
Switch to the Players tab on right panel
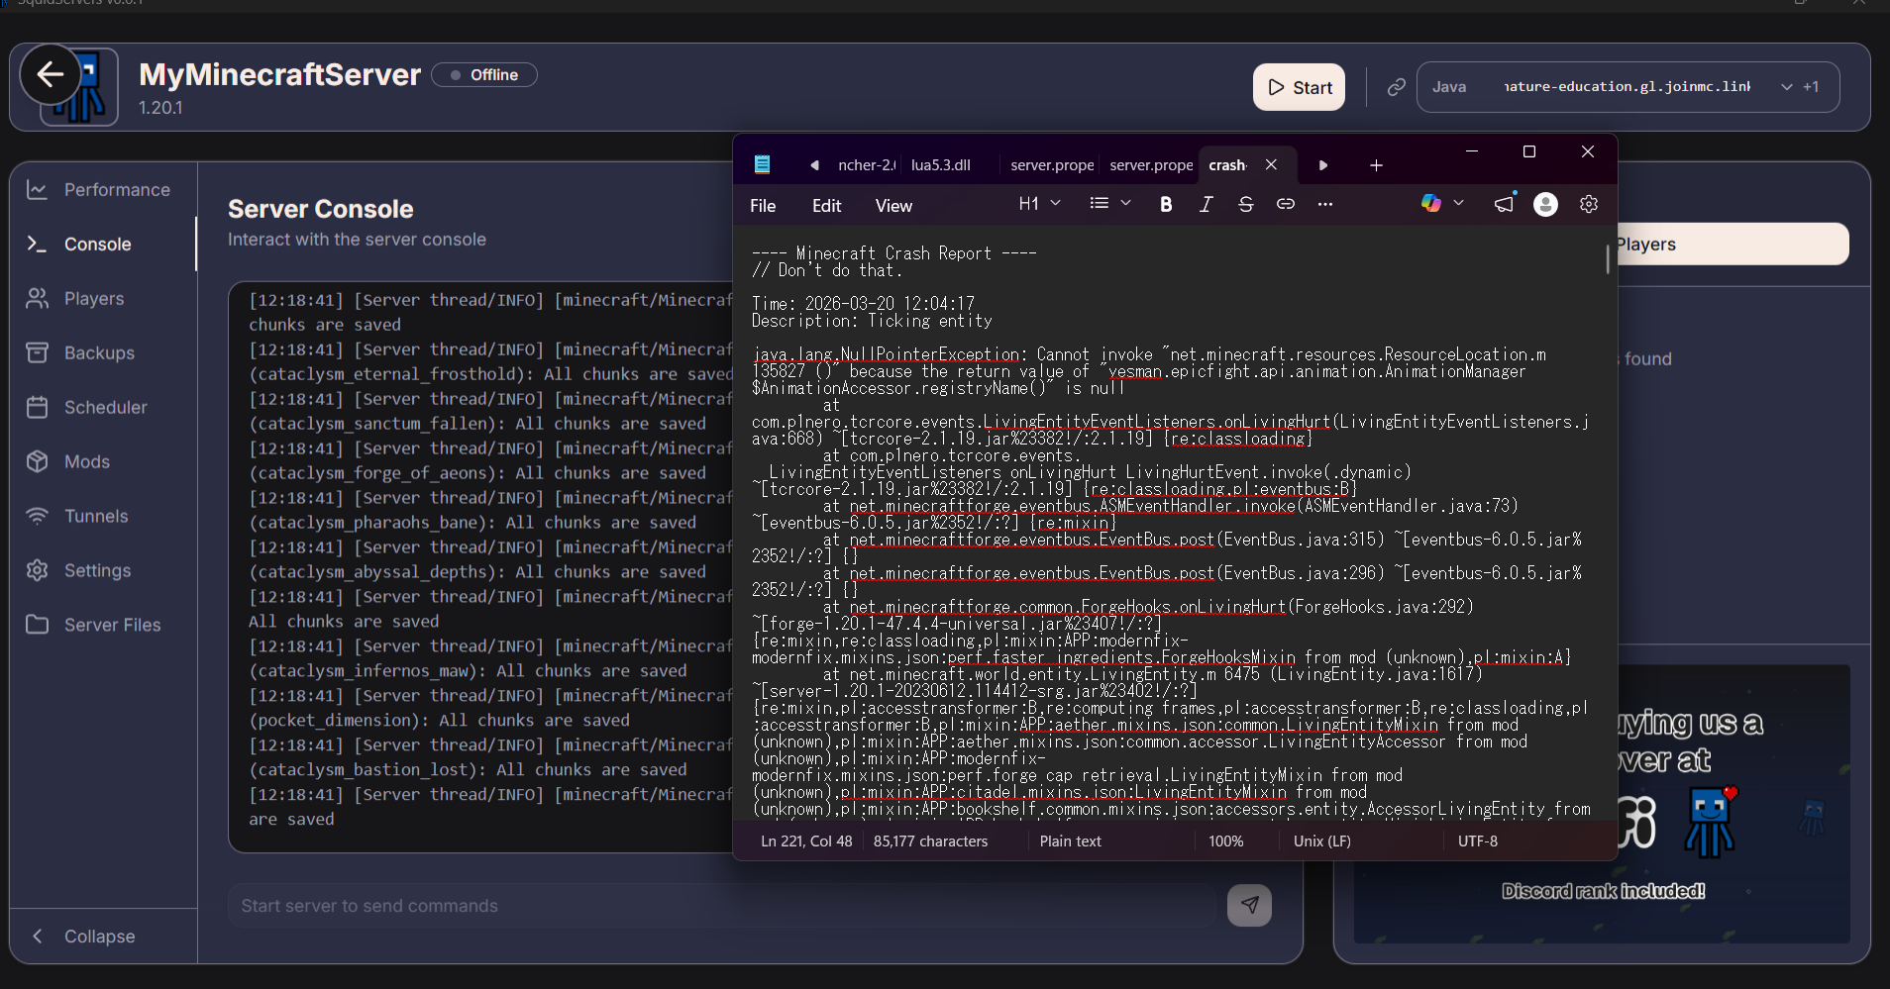click(1732, 244)
